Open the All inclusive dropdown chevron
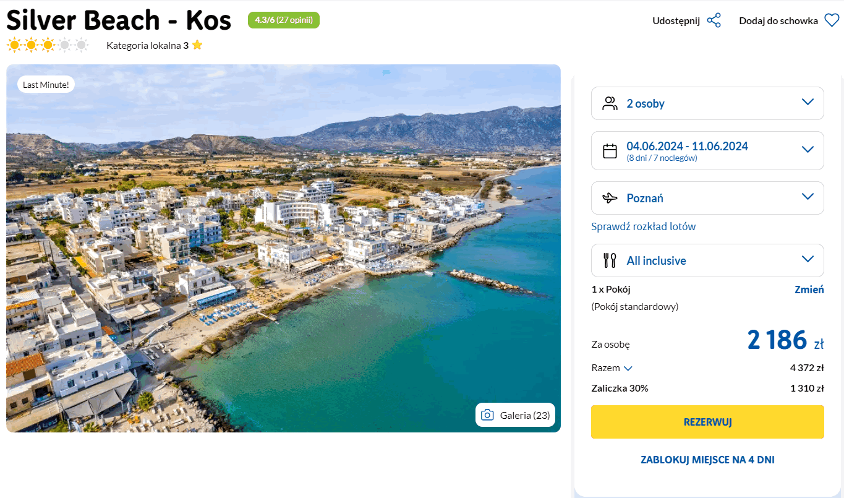844x498 pixels. (x=807, y=259)
